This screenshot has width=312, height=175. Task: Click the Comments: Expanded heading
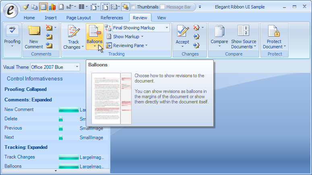click(x=28, y=100)
